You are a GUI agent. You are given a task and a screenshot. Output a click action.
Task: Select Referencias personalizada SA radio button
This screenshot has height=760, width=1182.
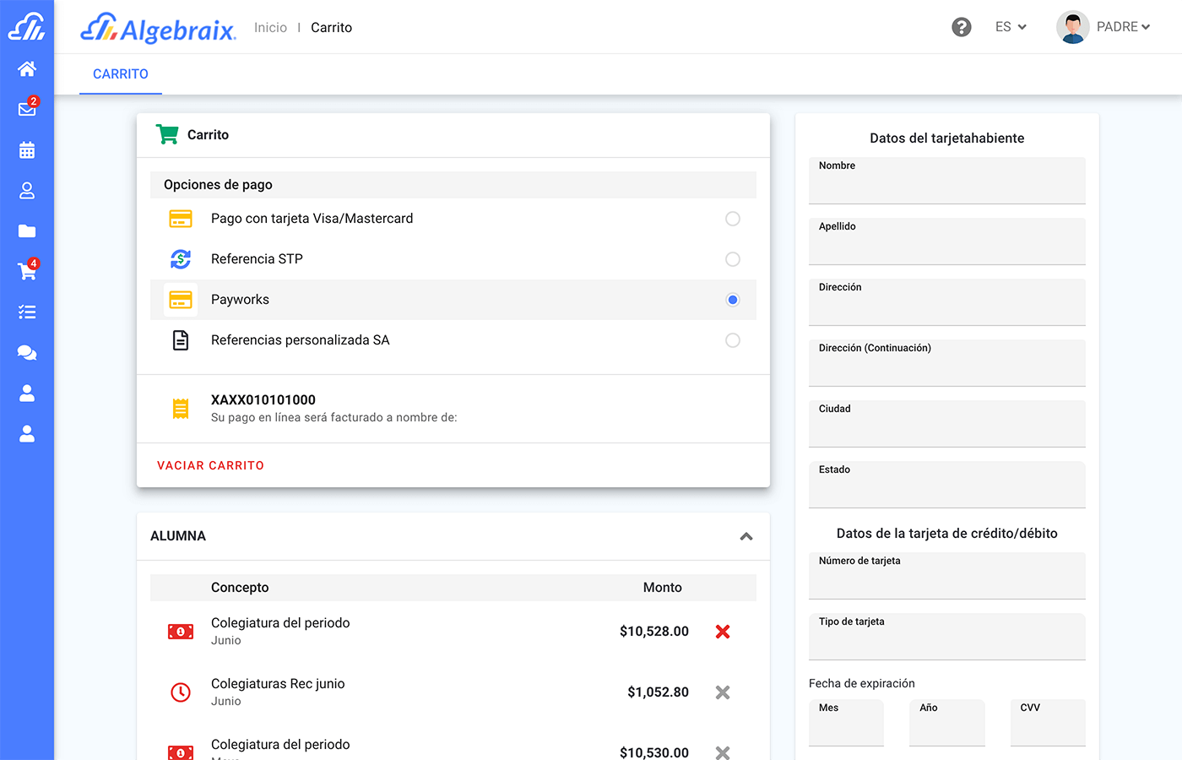(732, 340)
